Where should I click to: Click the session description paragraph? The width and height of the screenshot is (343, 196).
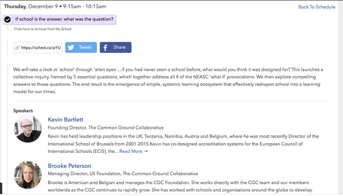[168, 80]
